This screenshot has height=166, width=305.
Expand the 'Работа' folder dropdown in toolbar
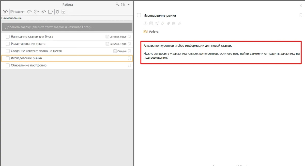pyautogui.click(x=18, y=12)
